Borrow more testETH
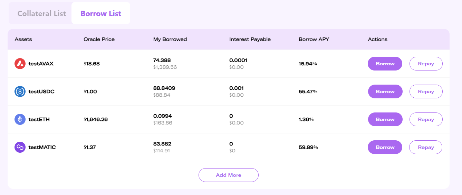This screenshot has height=195, width=462. pos(385,119)
